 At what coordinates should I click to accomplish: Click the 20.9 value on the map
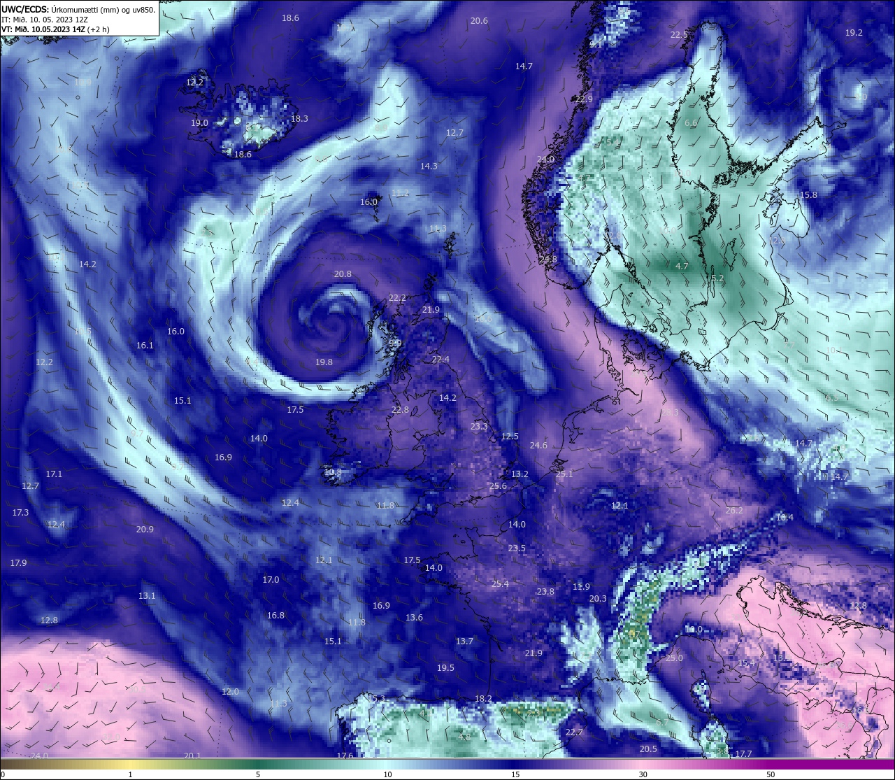tap(145, 530)
